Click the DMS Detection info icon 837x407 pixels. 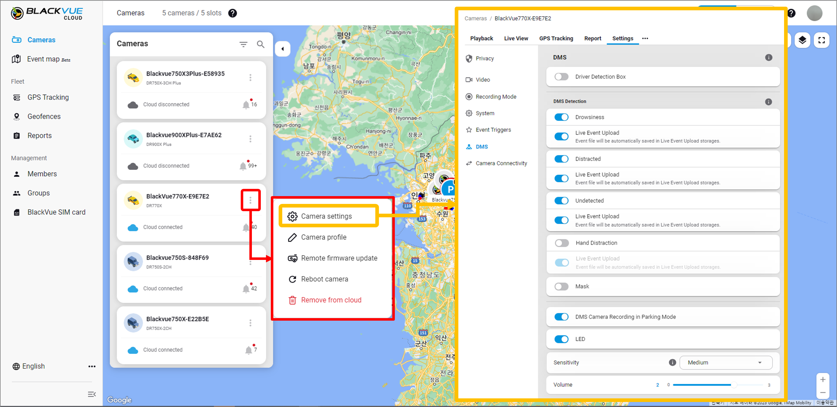(x=768, y=102)
